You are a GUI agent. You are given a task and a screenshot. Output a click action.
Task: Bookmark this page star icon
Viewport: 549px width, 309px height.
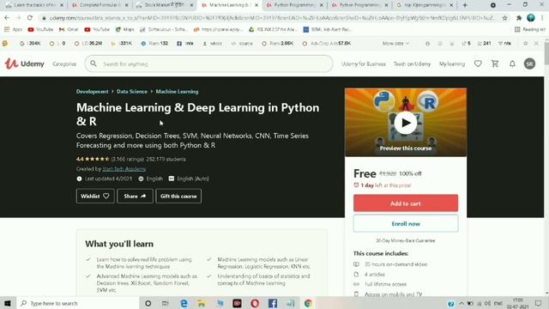pos(504,18)
